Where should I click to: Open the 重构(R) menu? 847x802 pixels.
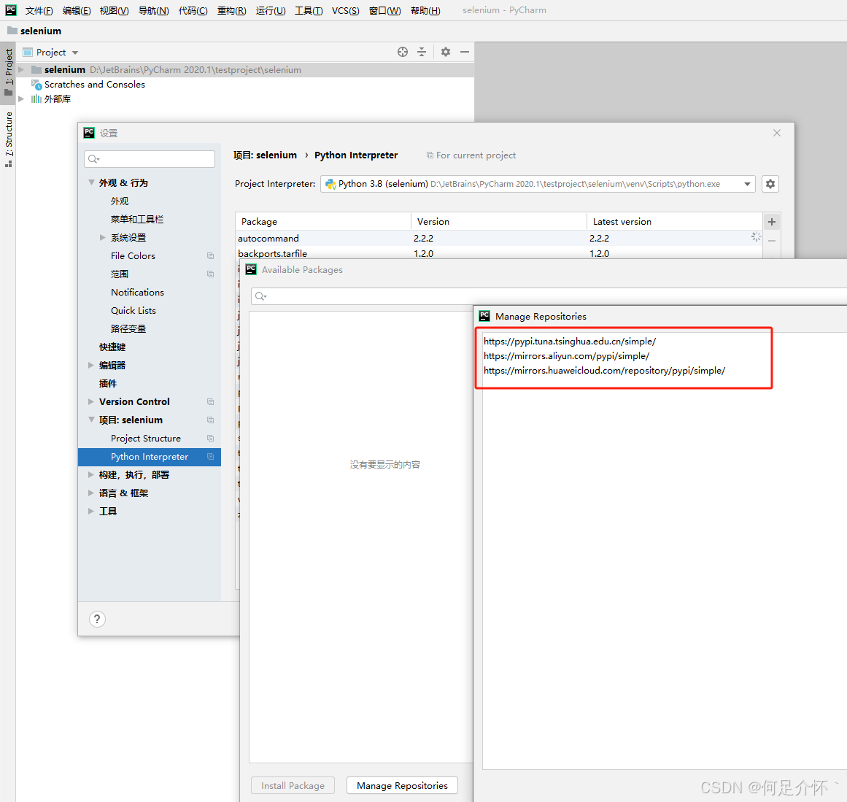pyautogui.click(x=231, y=10)
